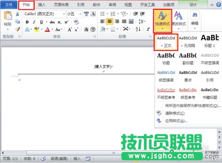Click the clear formatting icon in font group
This screenshot has height=163, width=222.
point(76,22)
